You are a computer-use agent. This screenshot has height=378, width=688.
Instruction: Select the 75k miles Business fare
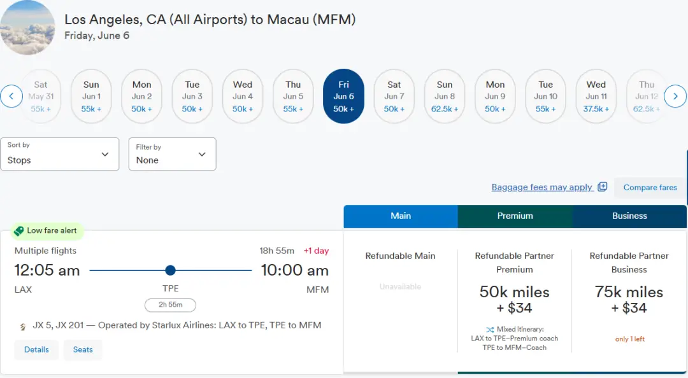[629, 299]
